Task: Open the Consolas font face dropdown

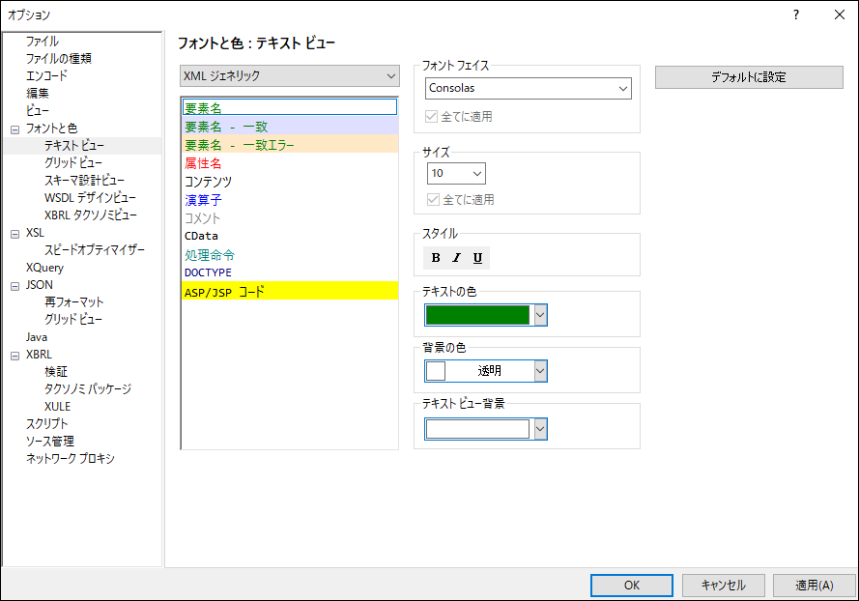Action: point(529,88)
